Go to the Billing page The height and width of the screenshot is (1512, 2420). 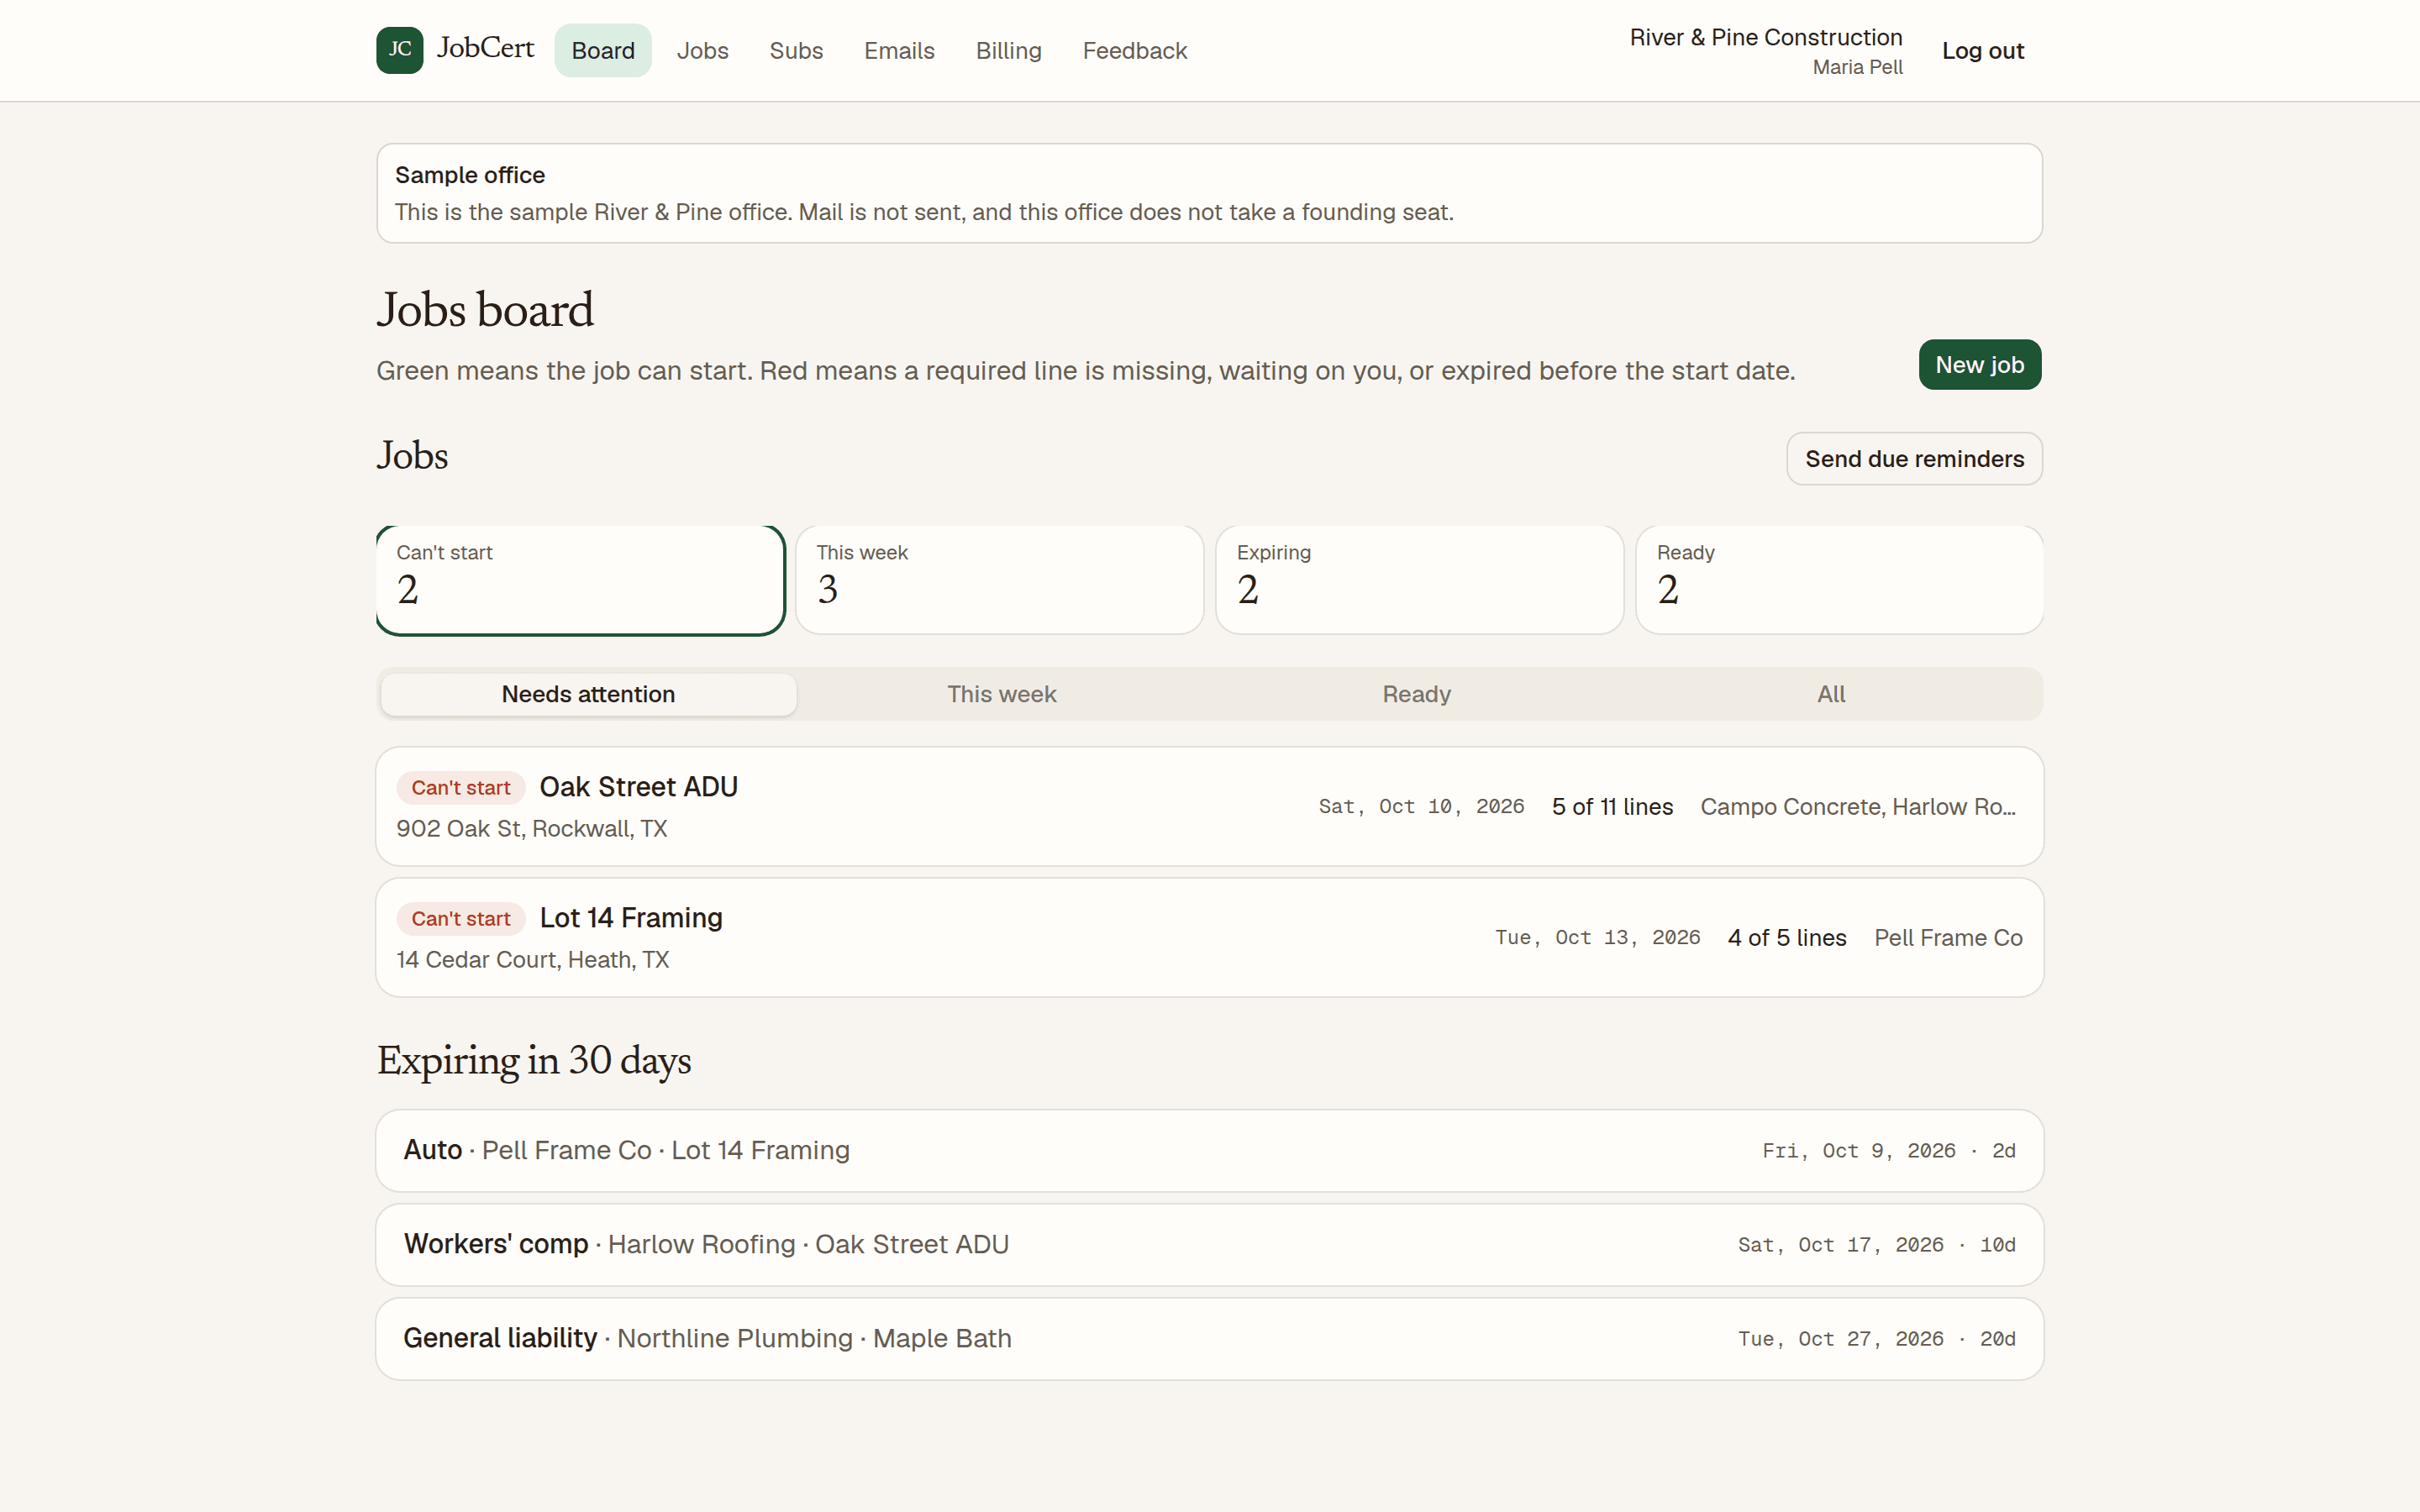pyautogui.click(x=1008, y=50)
